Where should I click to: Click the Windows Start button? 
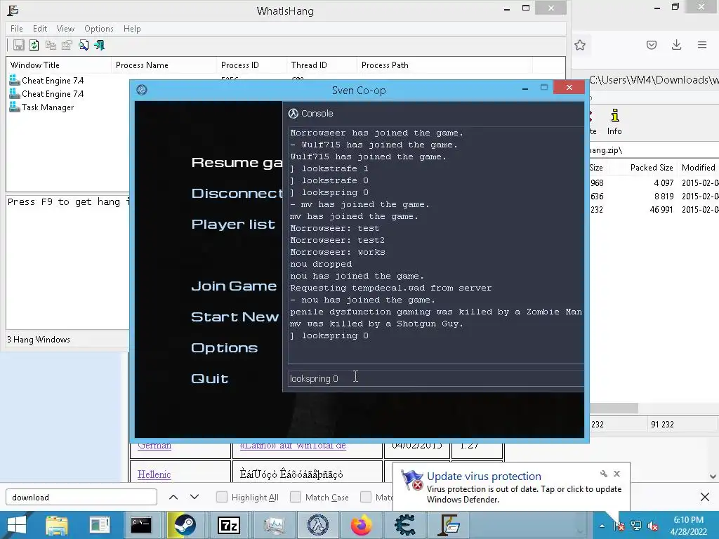17,525
